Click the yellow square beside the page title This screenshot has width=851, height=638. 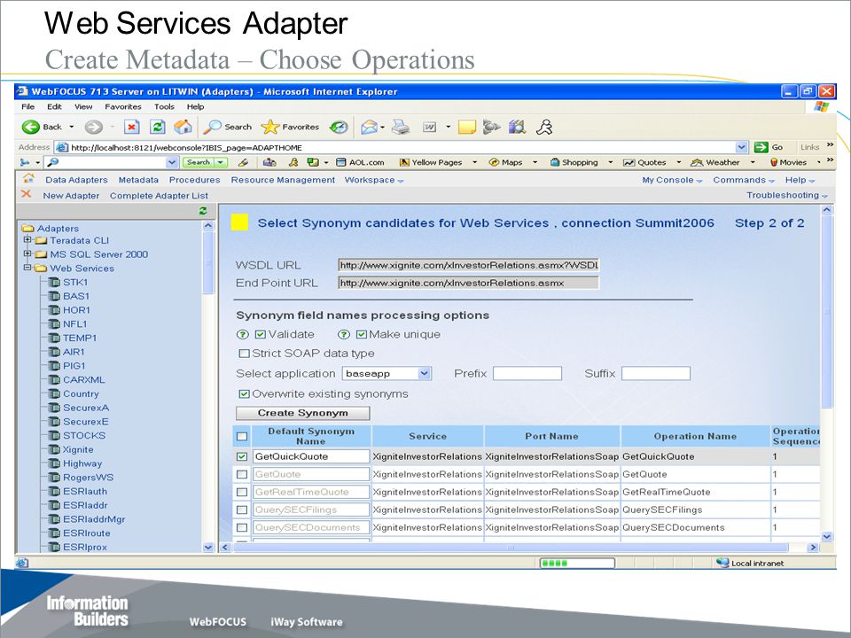coord(240,222)
